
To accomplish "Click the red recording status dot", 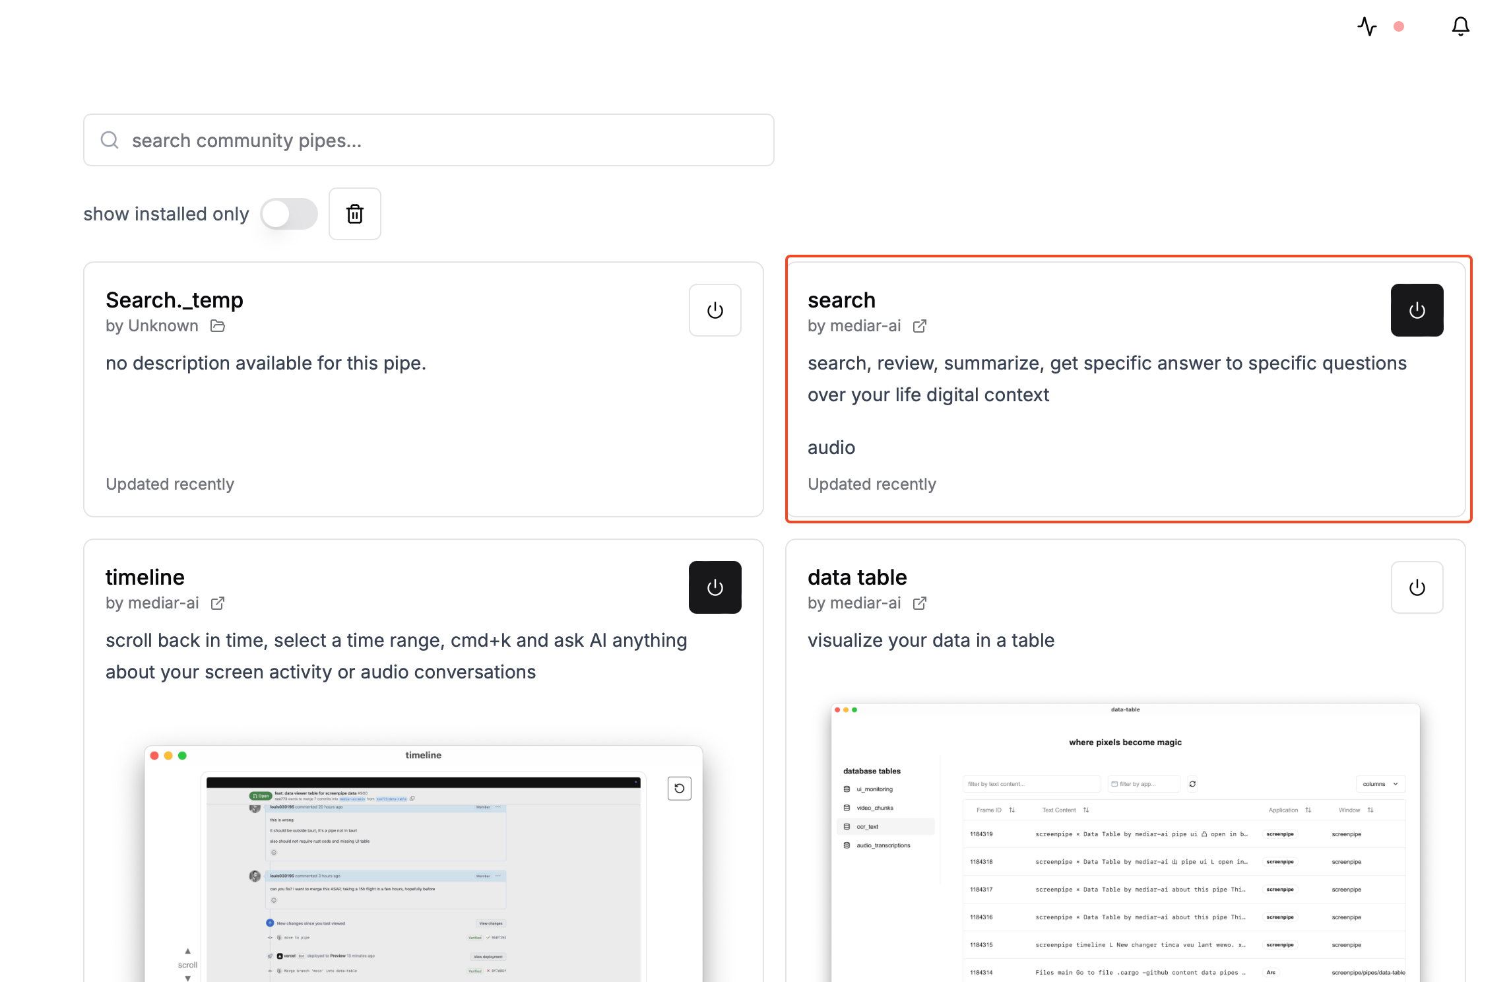I will point(1399,26).
